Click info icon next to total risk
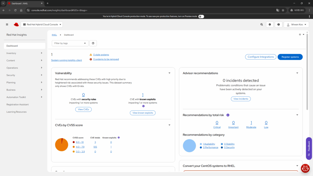Image resolution: width=313 pixels, height=176 pixels. (228, 115)
